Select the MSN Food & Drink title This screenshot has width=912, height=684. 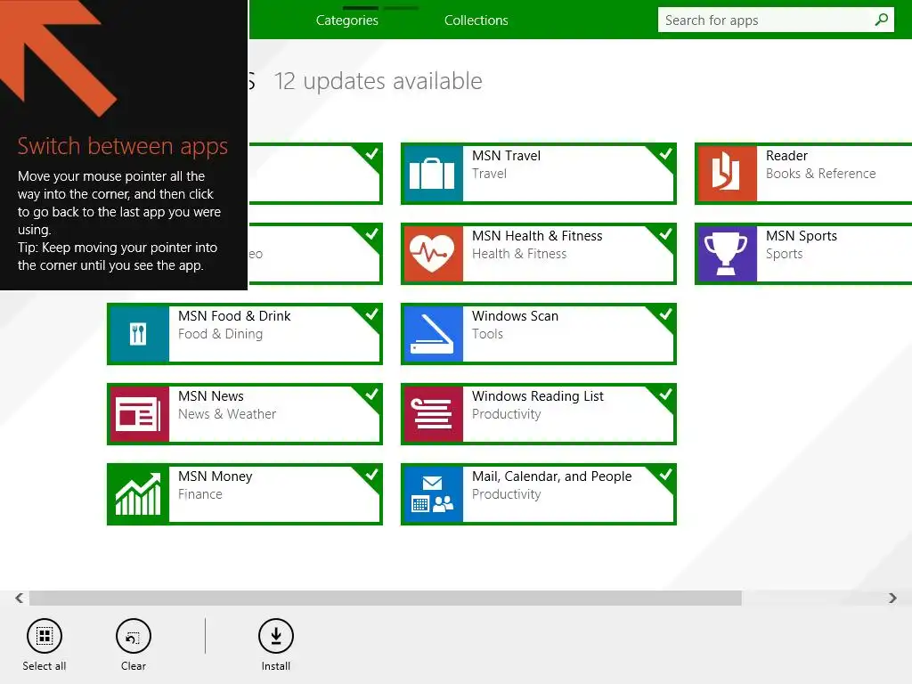coord(234,316)
